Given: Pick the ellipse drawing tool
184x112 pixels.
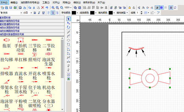Looking at the screenshot, I should pos(69,40).
